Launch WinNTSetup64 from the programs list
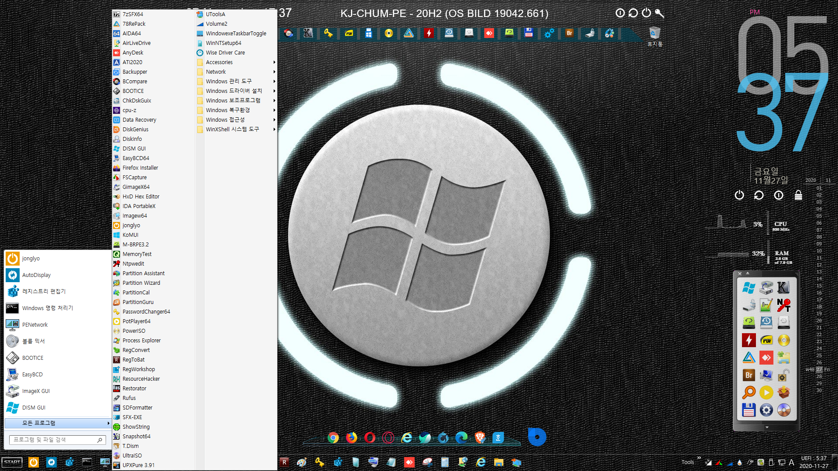838x471 pixels. coord(236,43)
